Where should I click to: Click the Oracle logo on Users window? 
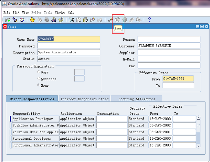[5, 27]
